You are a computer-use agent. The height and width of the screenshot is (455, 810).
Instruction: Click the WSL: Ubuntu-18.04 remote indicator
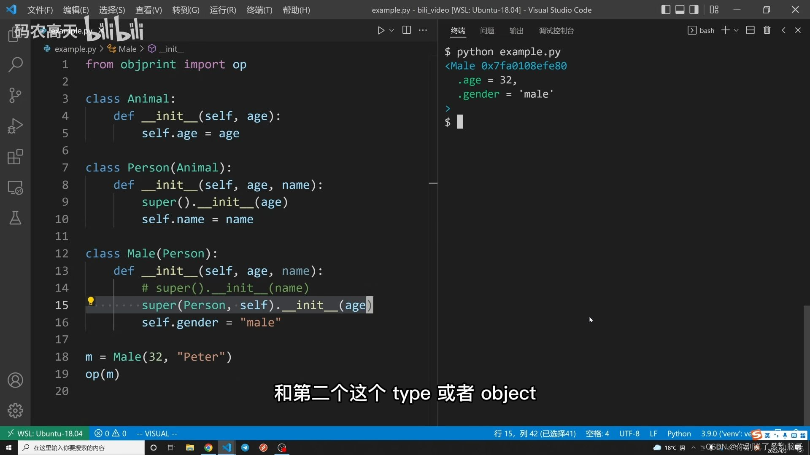point(45,433)
